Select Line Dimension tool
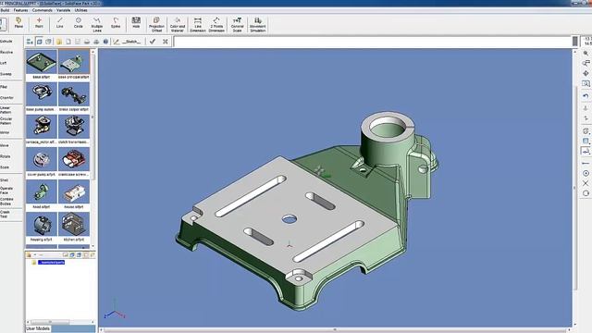This screenshot has width=592, height=333. coord(197,25)
